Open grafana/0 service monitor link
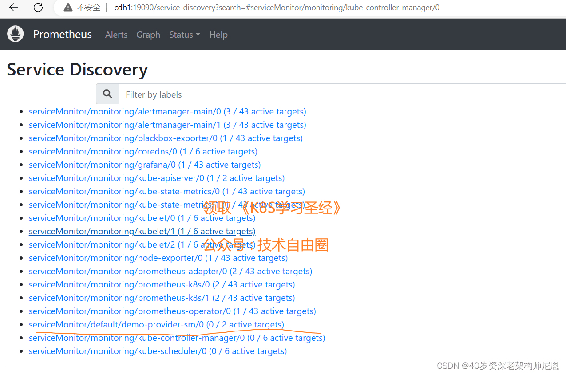Viewport: 566px width, 374px height. [145, 165]
